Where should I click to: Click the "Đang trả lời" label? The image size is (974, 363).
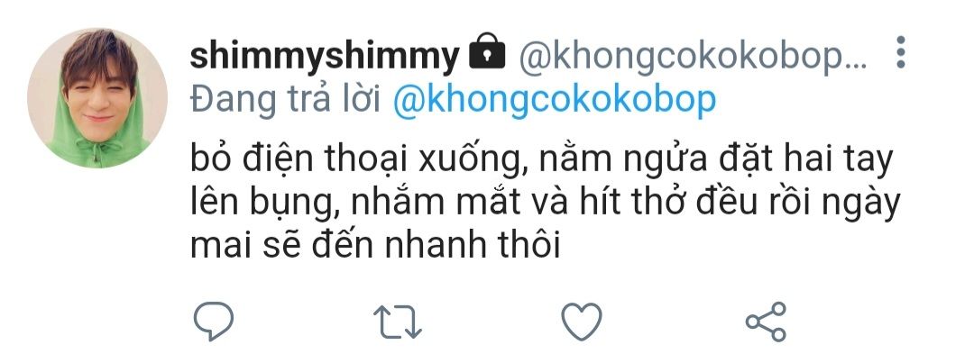point(285,100)
